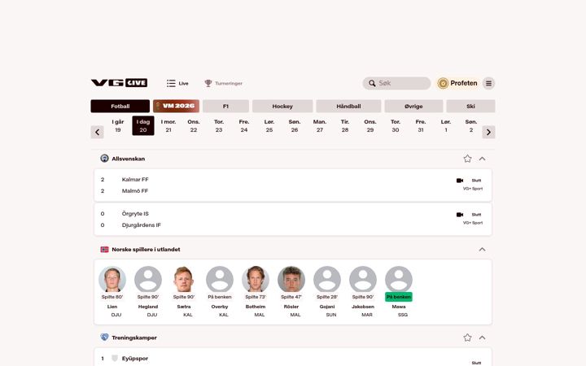Select Fre. 24 date

tap(244, 125)
